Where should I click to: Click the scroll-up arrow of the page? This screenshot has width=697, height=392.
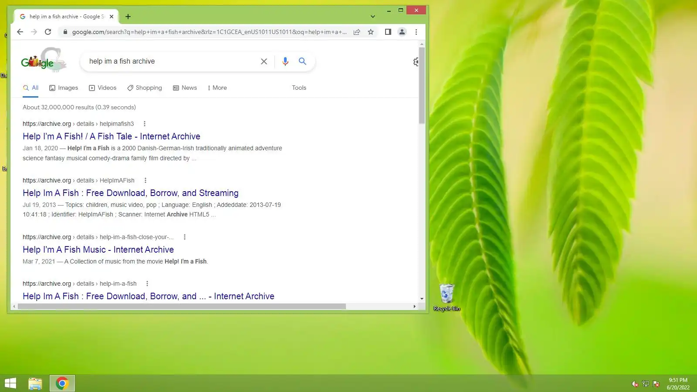pyautogui.click(x=422, y=44)
